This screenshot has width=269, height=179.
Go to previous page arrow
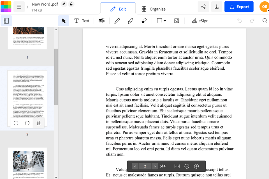[x=135, y=166]
